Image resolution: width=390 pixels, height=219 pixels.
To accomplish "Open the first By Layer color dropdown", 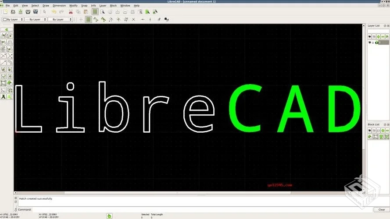I will point(12,19).
